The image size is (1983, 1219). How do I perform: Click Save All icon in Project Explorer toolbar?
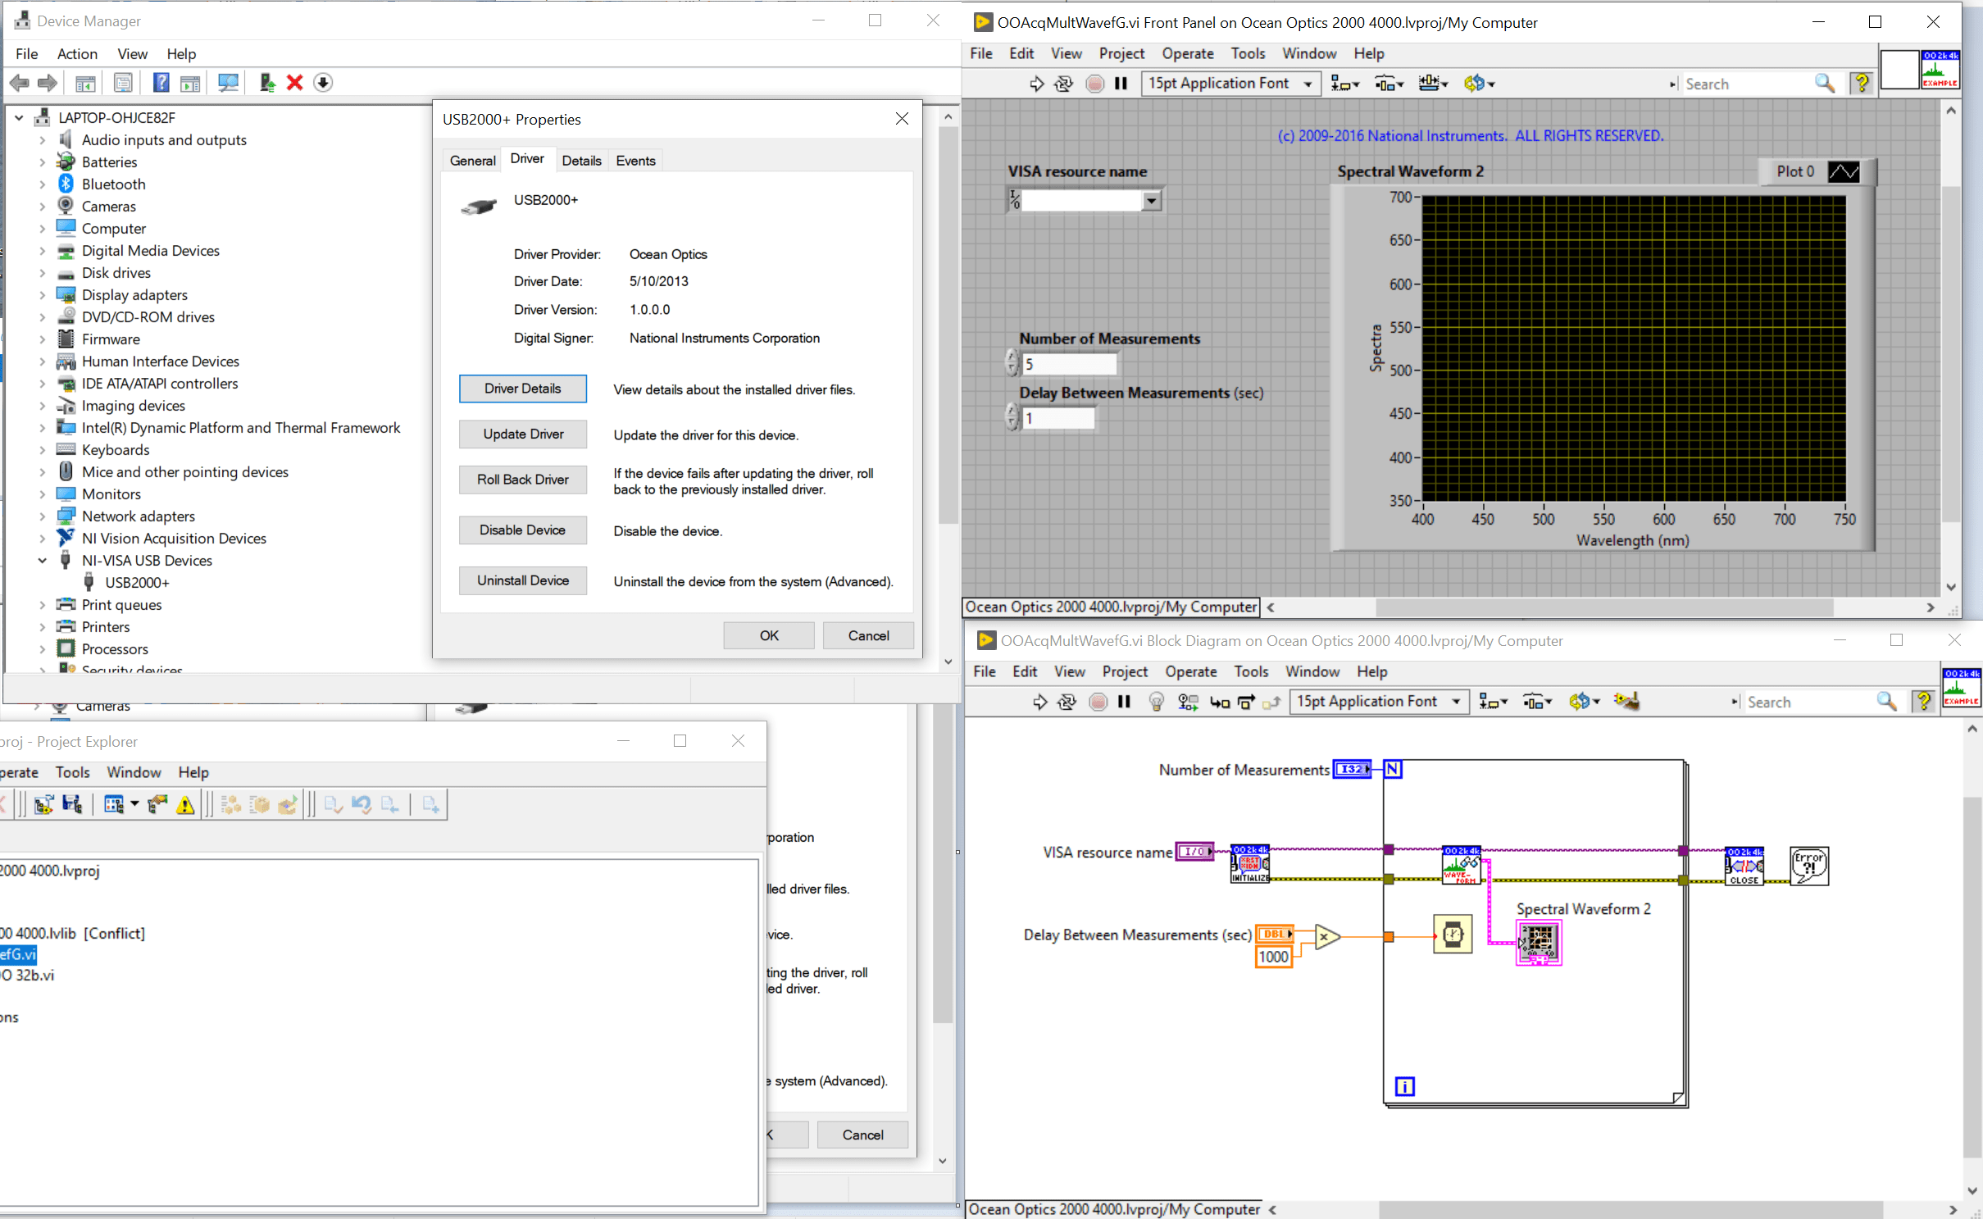(x=72, y=805)
